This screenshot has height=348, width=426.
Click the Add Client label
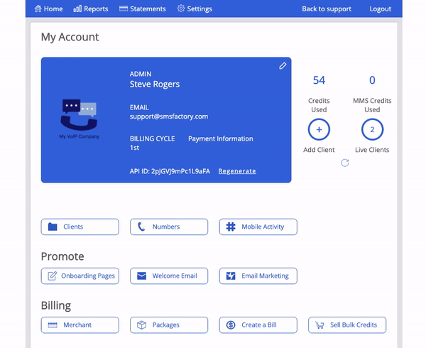pos(319,150)
